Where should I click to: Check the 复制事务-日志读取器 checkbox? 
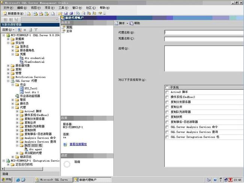(167, 122)
